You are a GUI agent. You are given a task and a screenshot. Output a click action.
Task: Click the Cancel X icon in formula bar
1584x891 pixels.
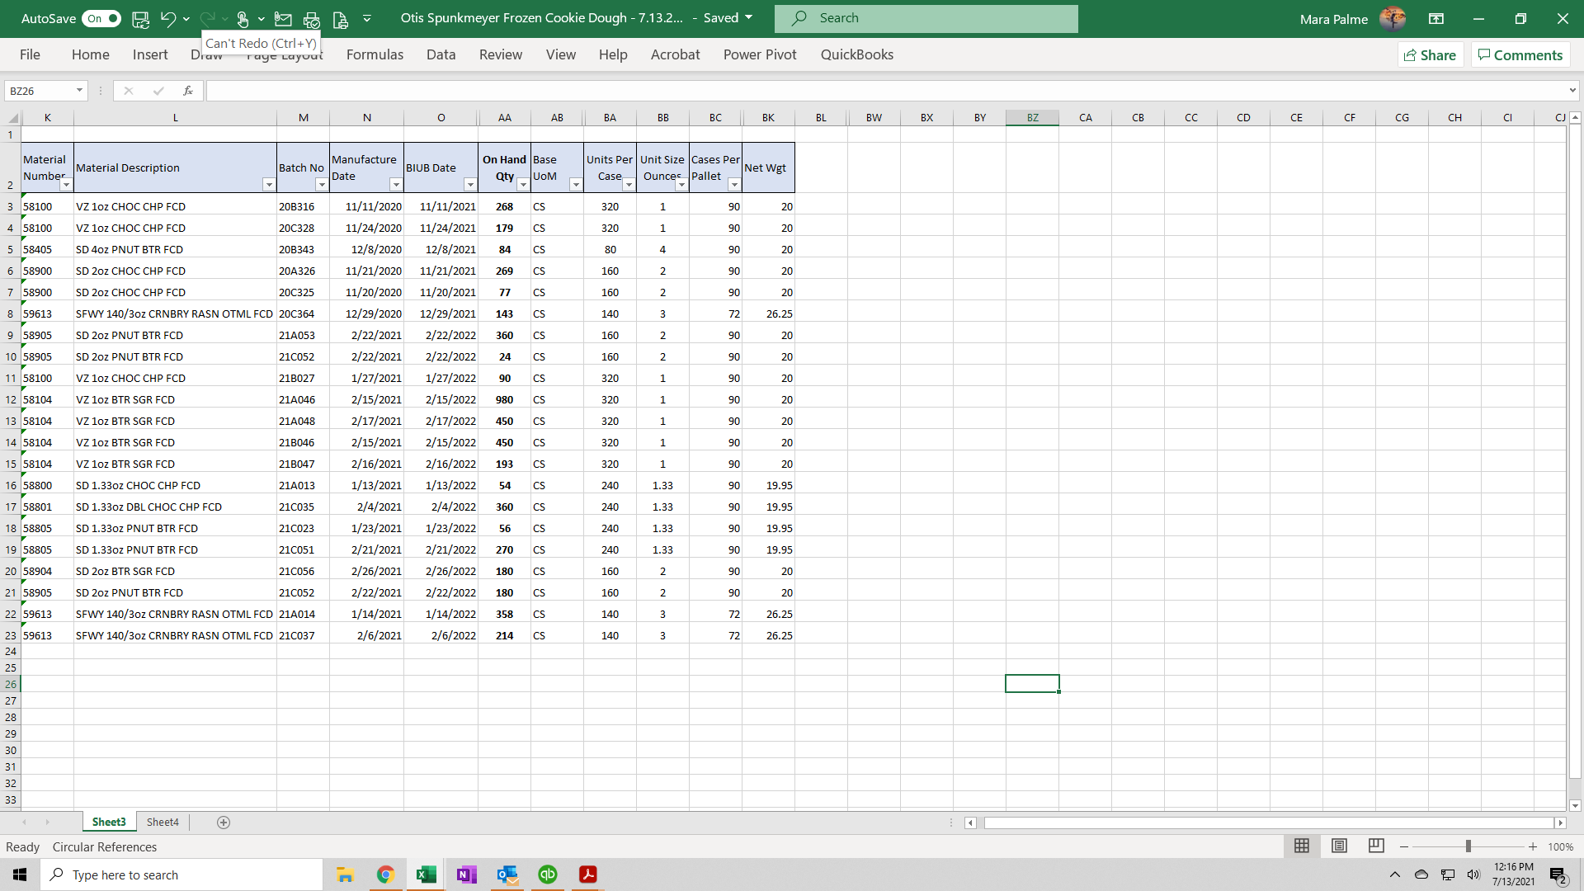[128, 91]
